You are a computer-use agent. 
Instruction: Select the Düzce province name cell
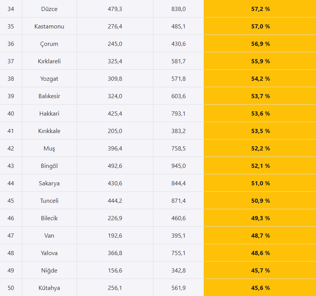(49, 9)
